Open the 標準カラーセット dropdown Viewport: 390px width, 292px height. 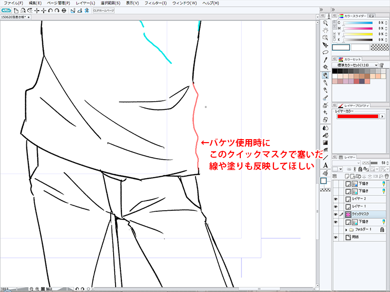pyautogui.click(x=355, y=65)
